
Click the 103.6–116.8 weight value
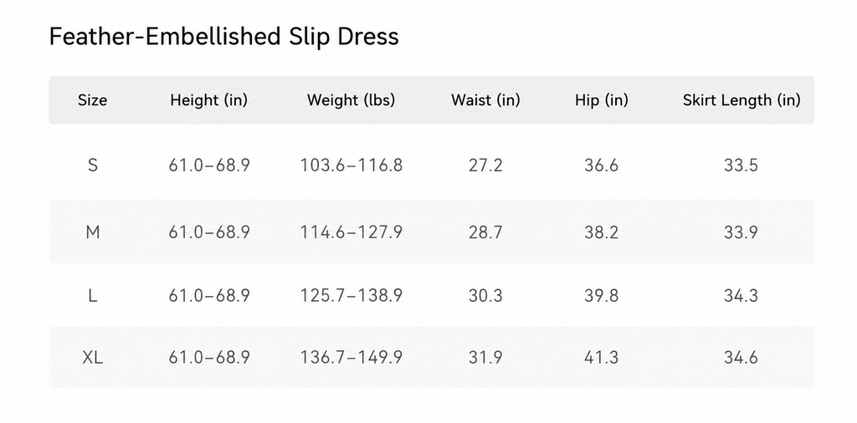pos(351,165)
